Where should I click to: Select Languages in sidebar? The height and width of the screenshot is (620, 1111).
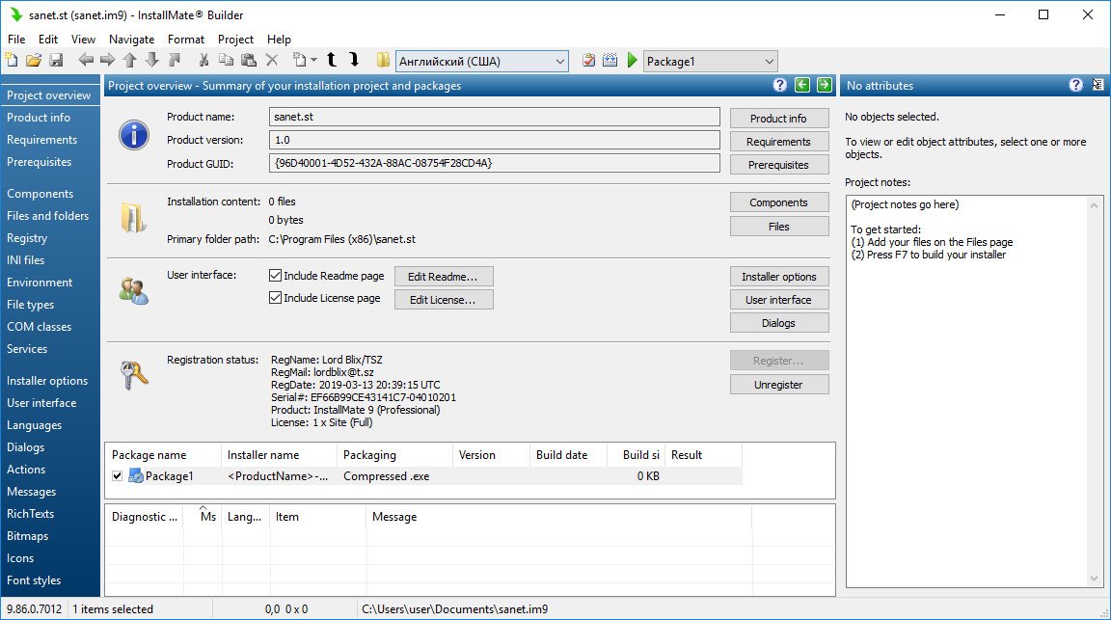[34, 425]
